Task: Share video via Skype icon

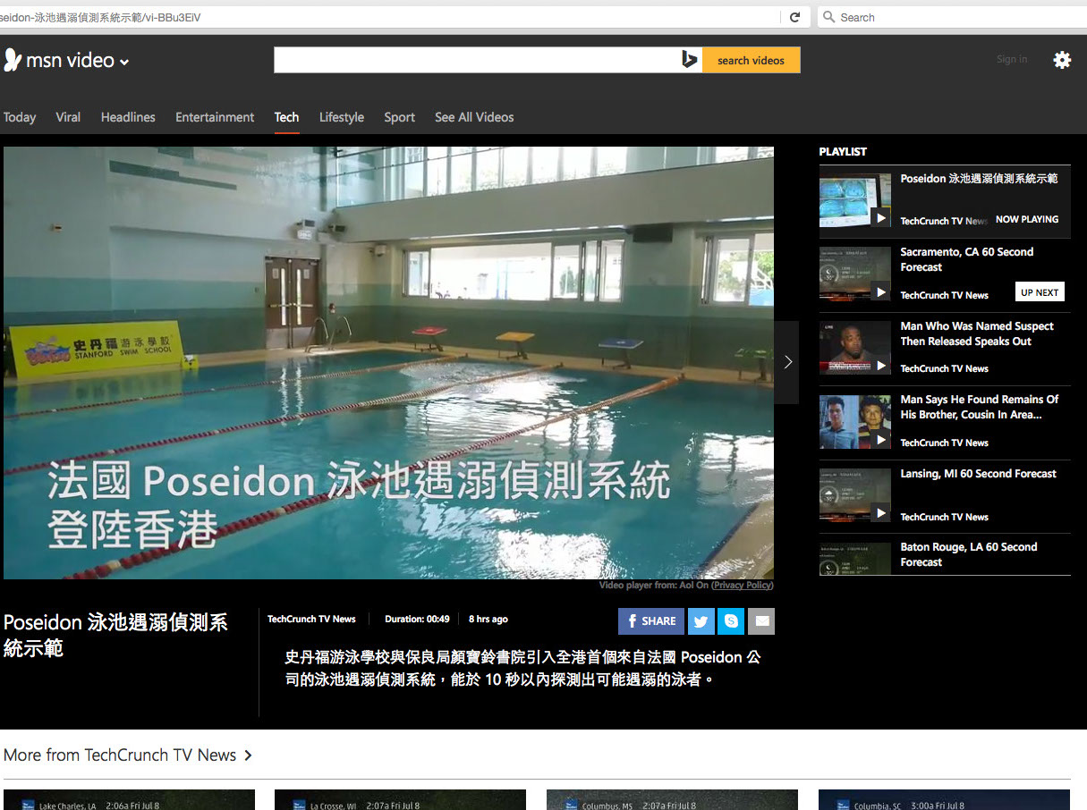Action: pyautogui.click(x=732, y=621)
